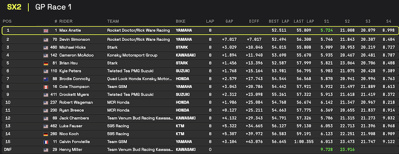Click the US flag next to Kyle Peters
This screenshot has height=154, width=399.
click(46, 71)
